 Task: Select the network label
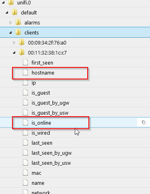(41, 192)
